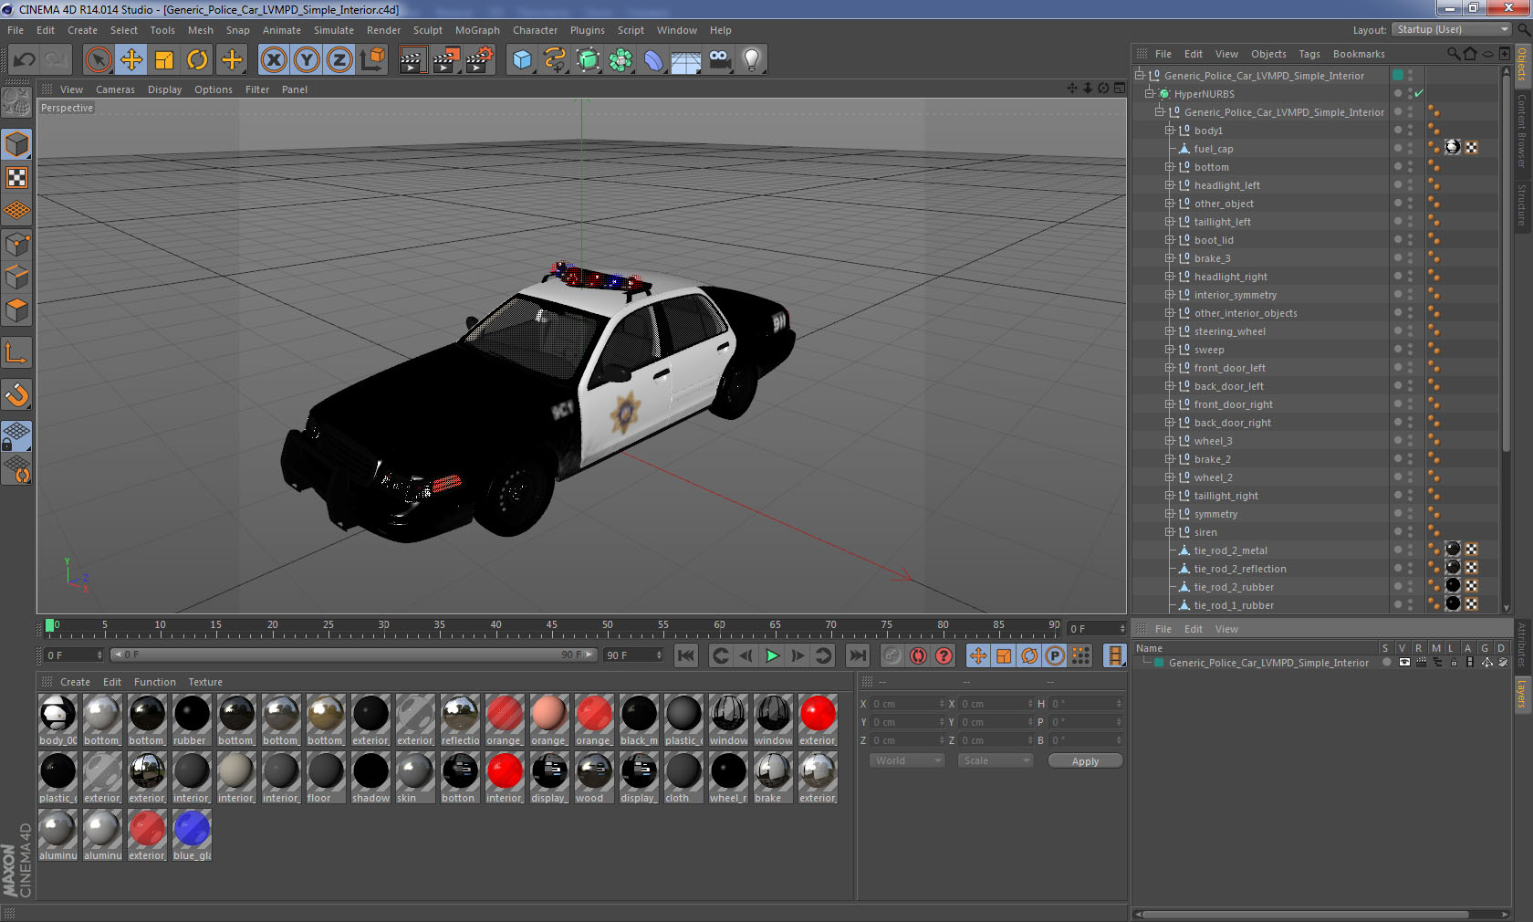Image resolution: width=1533 pixels, height=922 pixels.
Task: Add a light object
Action: [x=752, y=60]
